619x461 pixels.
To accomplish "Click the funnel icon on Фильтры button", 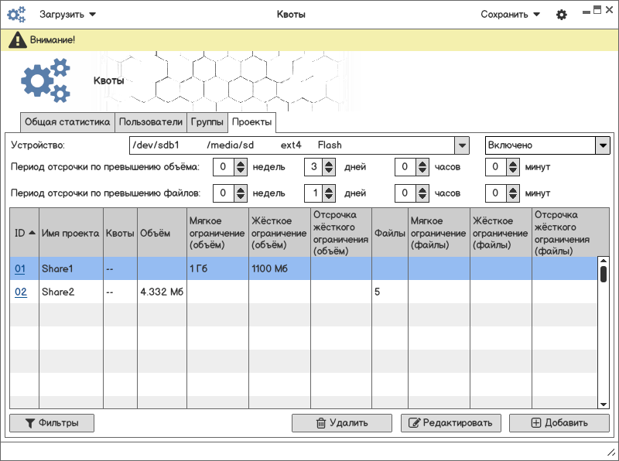I will 30,423.
